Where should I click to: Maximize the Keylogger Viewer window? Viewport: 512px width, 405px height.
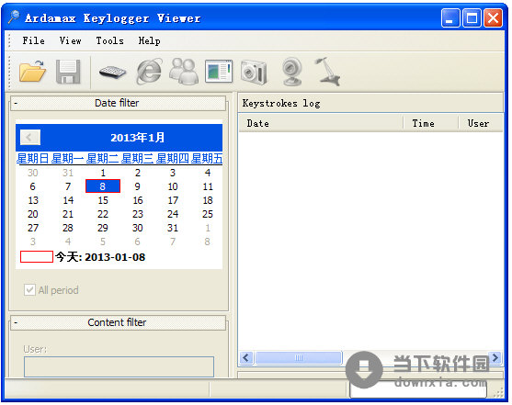pos(472,18)
